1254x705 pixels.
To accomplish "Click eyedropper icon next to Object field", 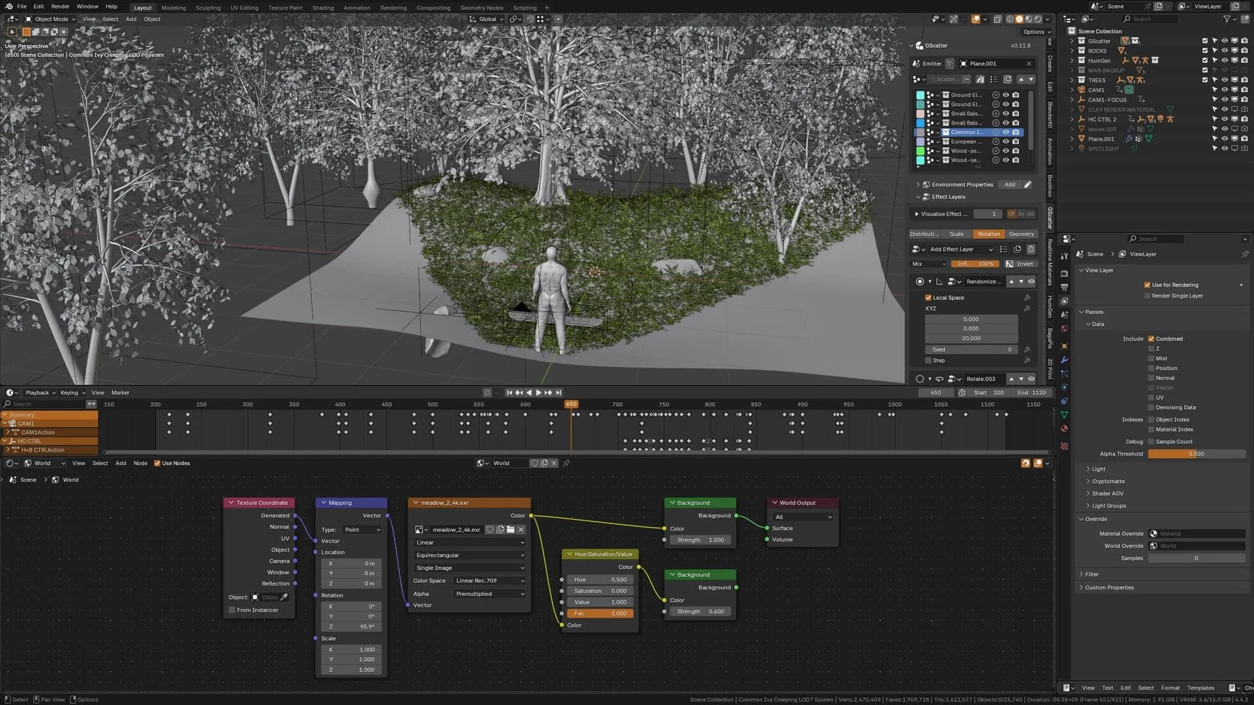I will coord(284,597).
